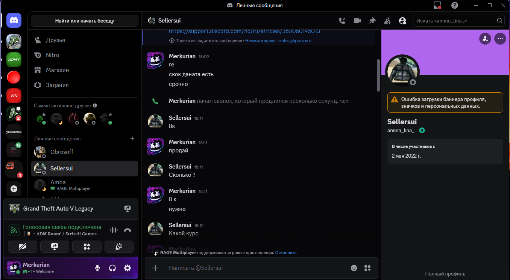Open user settings gear
The image size is (510, 280).
127,268
